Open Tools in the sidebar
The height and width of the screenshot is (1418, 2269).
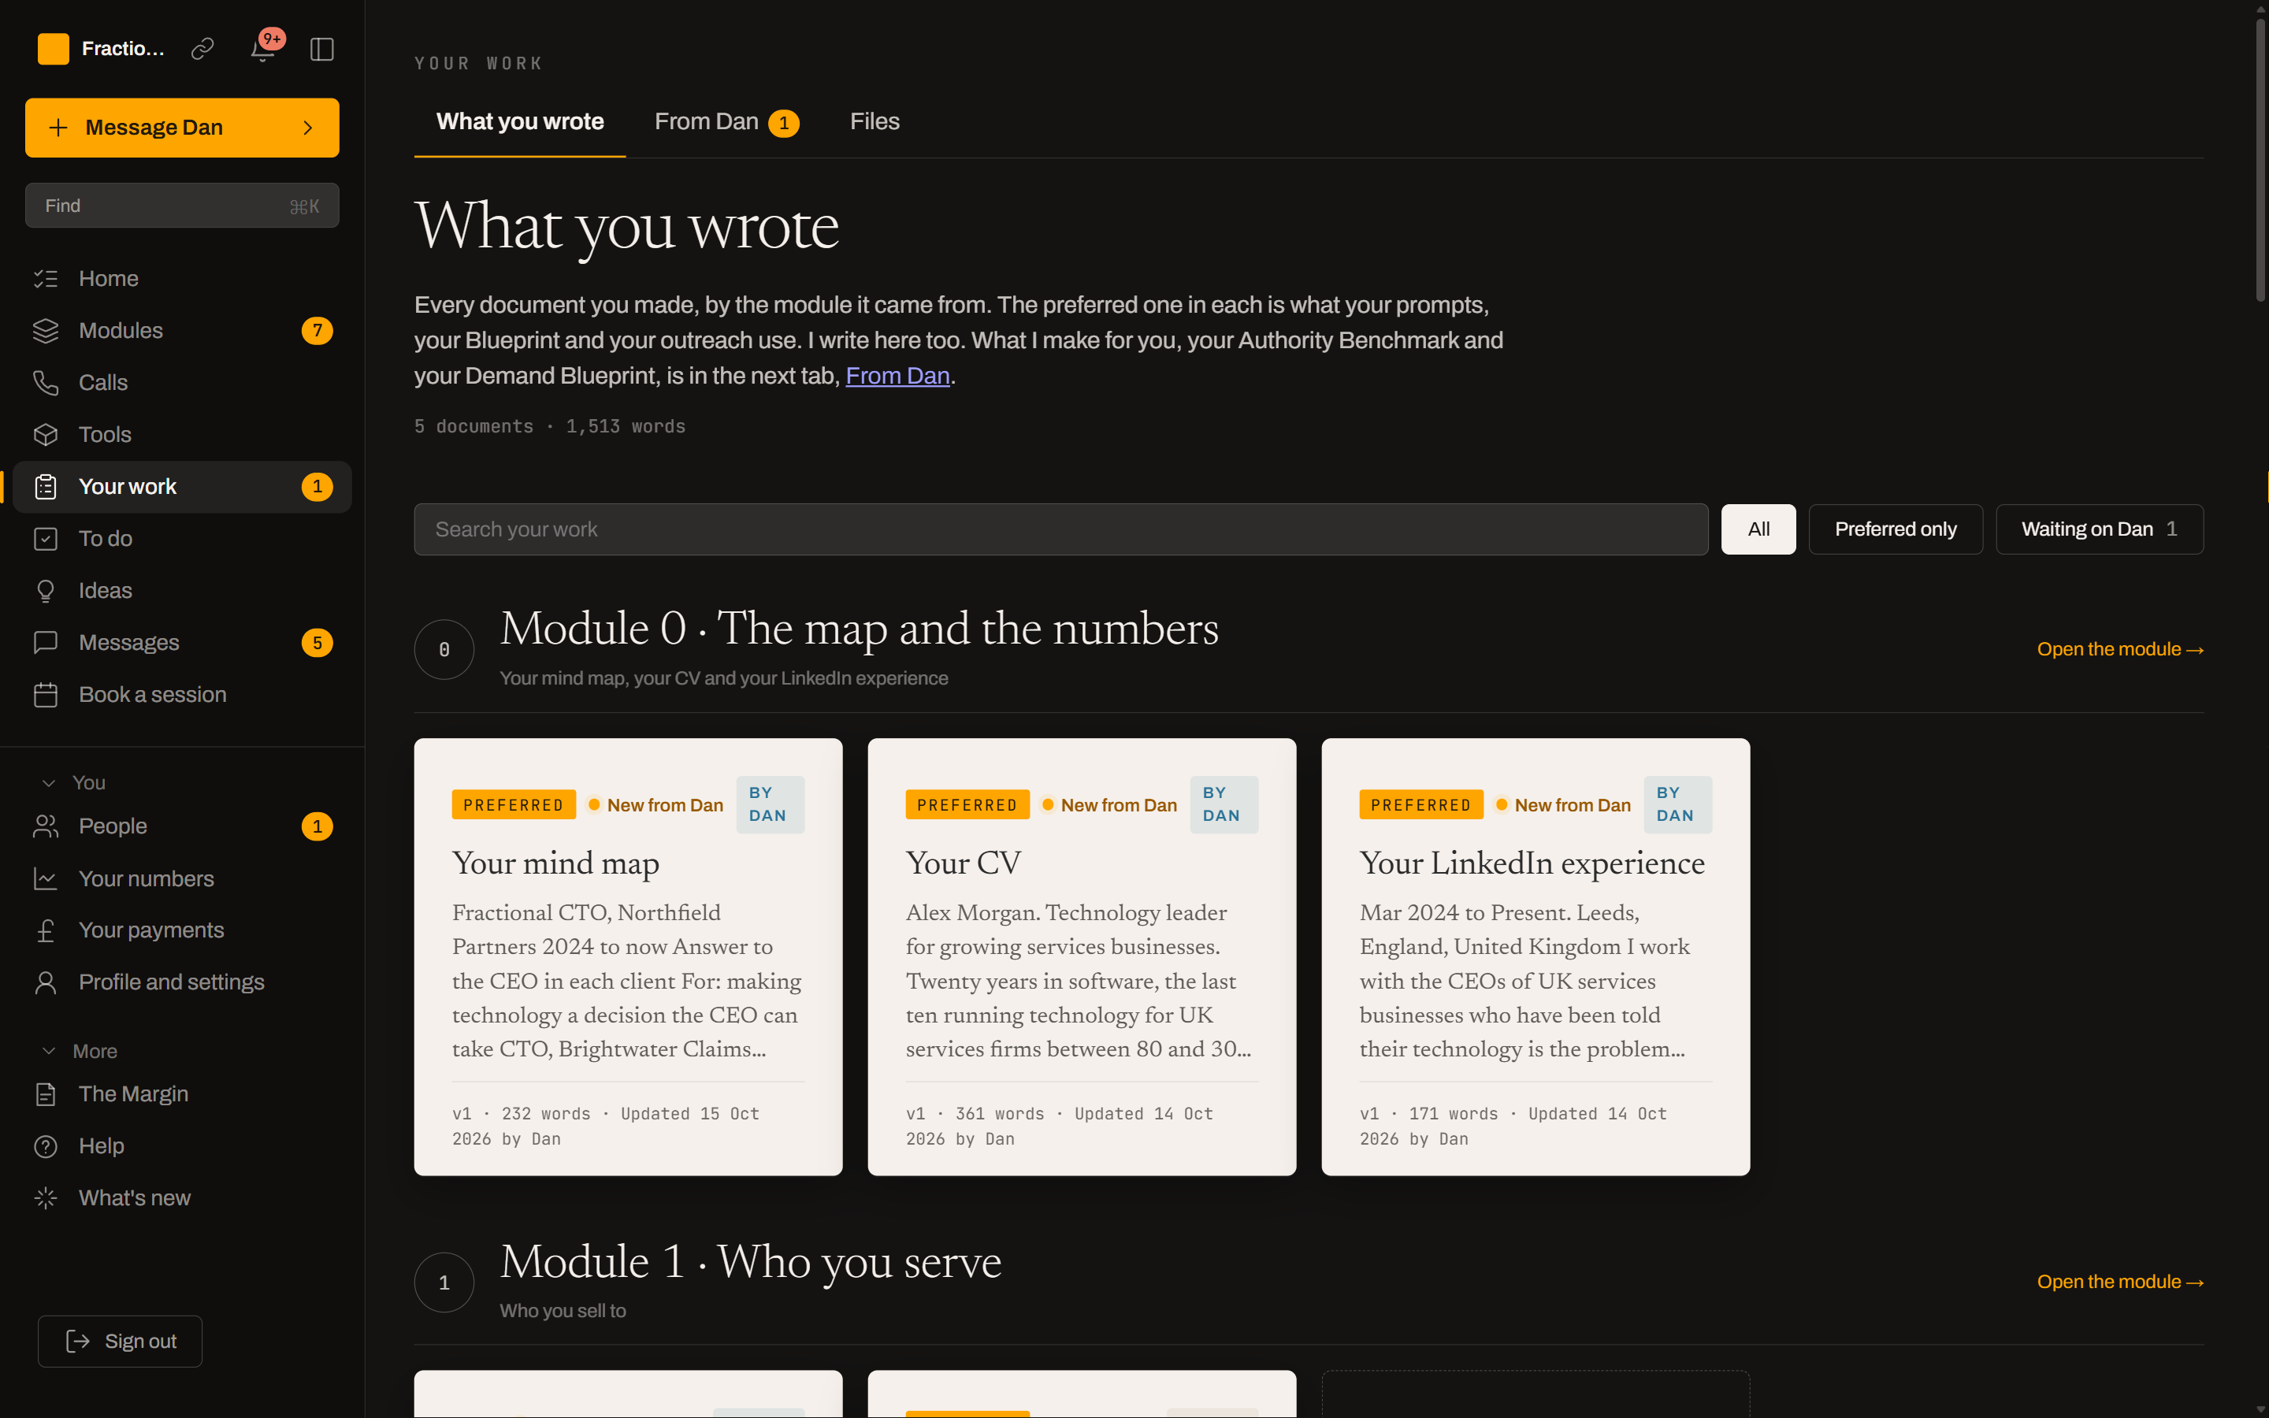[x=182, y=434]
